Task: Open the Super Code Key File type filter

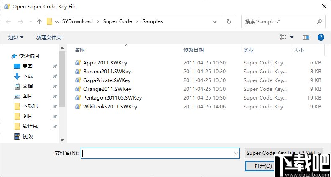Action: pyautogui.click(x=284, y=153)
